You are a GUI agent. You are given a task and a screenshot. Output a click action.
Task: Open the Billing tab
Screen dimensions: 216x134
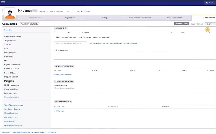105,18
